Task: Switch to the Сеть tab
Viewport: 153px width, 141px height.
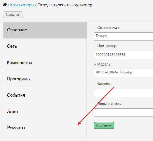Action: click(x=45, y=47)
